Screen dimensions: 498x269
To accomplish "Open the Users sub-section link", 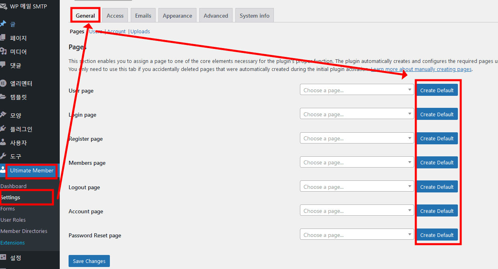I will (95, 31).
